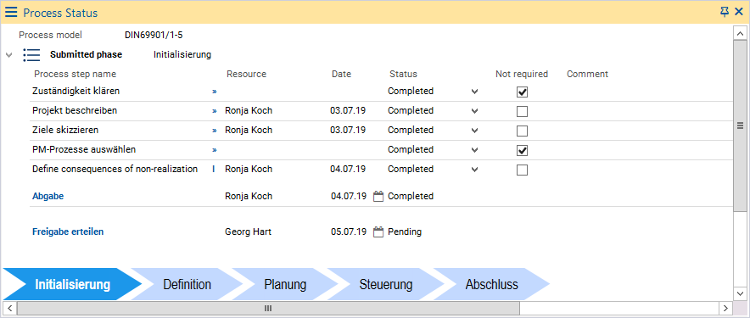Click the horizontal scrollbar thumb
The image size is (750, 318).
pyautogui.click(x=268, y=308)
